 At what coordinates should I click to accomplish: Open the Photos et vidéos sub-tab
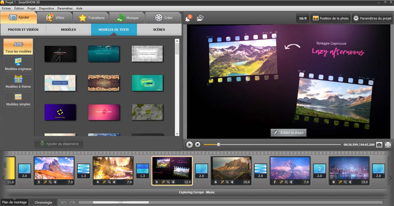[x=23, y=30]
